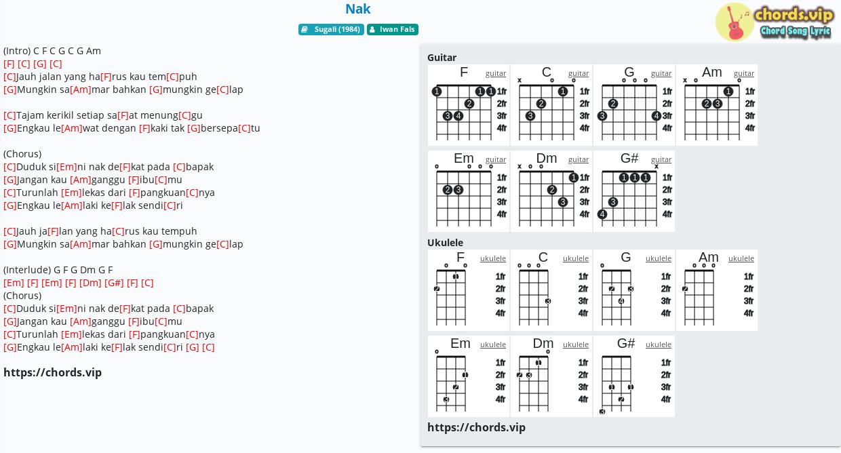841x453 pixels.
Task: Click the F ukulele chord diagram
Action: pyautogui.click(x=469, y=290)
